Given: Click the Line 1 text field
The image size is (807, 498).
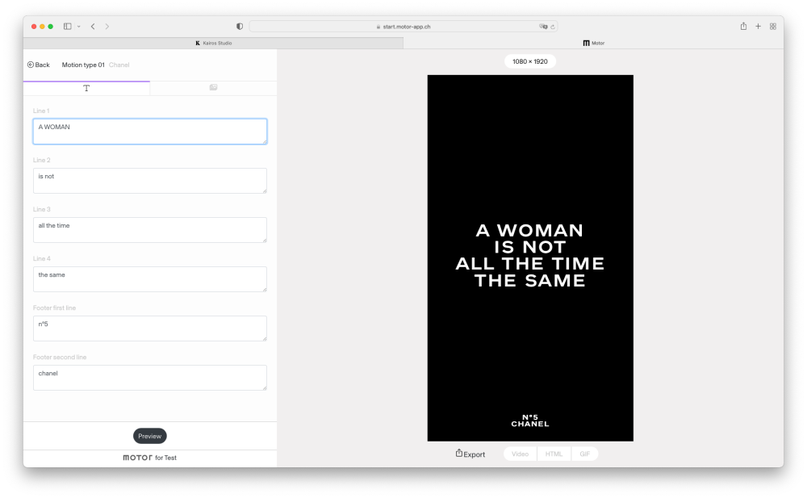Looking at the screenshot, I should [x=150, y=132].
